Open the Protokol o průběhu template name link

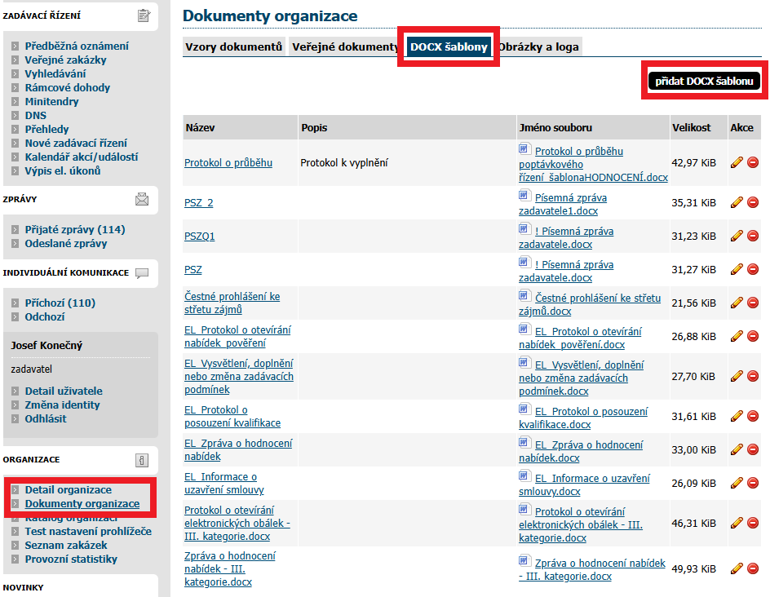[228, 163]
